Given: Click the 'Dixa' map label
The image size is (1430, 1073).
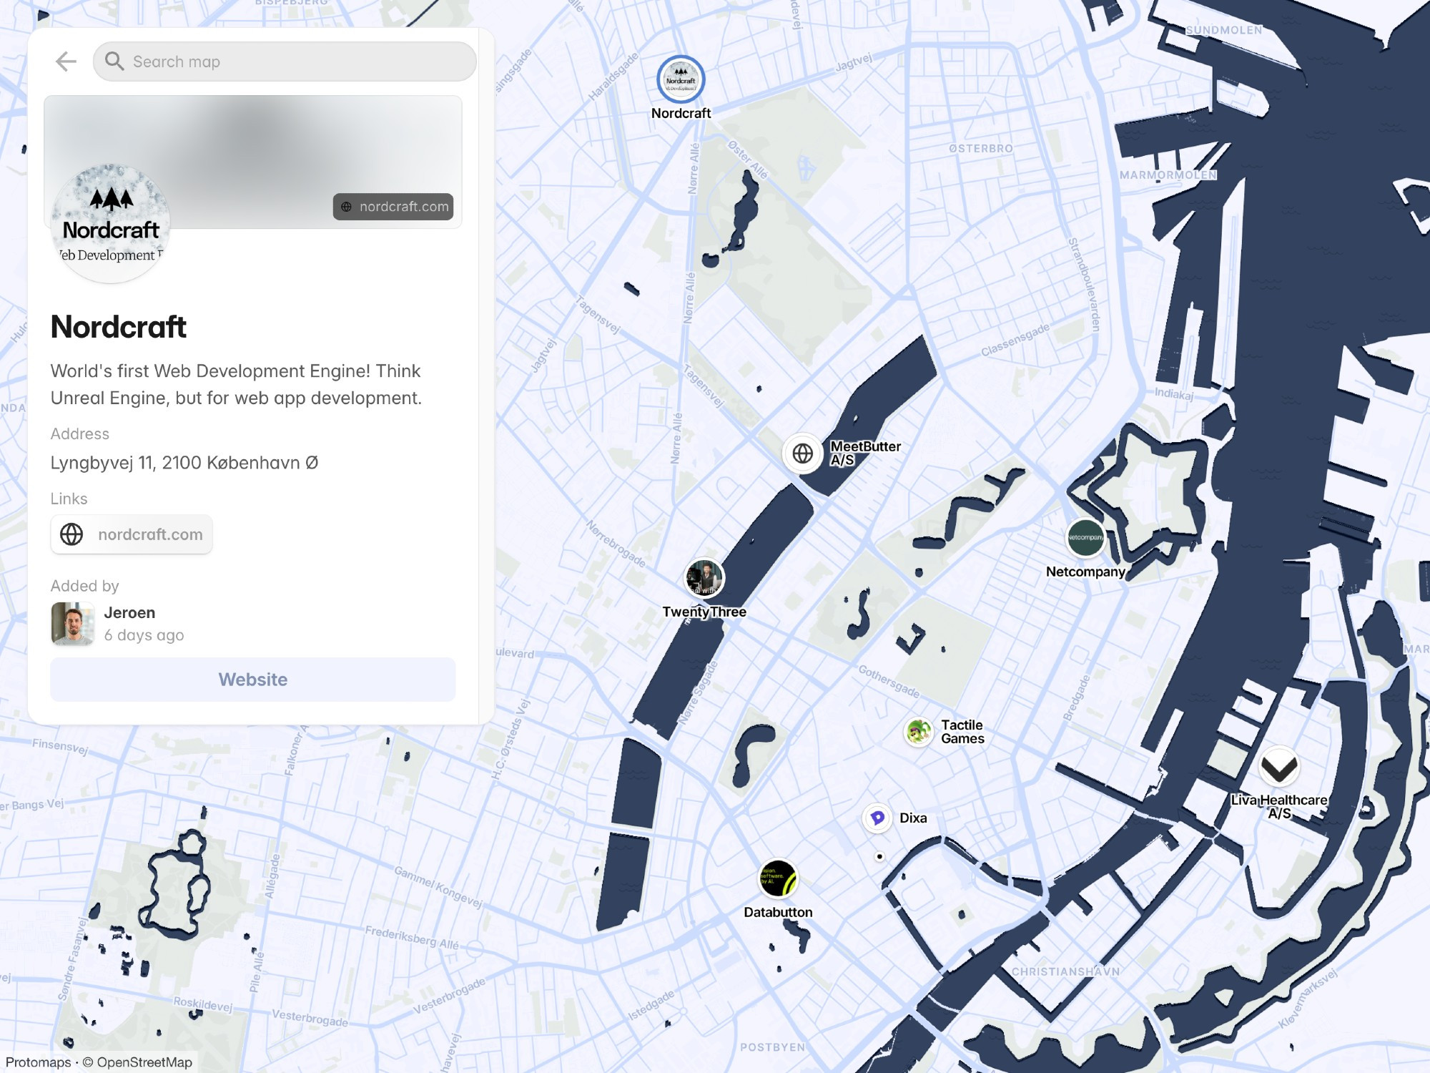Looking at the screenshot, I should tap(913, 818).
